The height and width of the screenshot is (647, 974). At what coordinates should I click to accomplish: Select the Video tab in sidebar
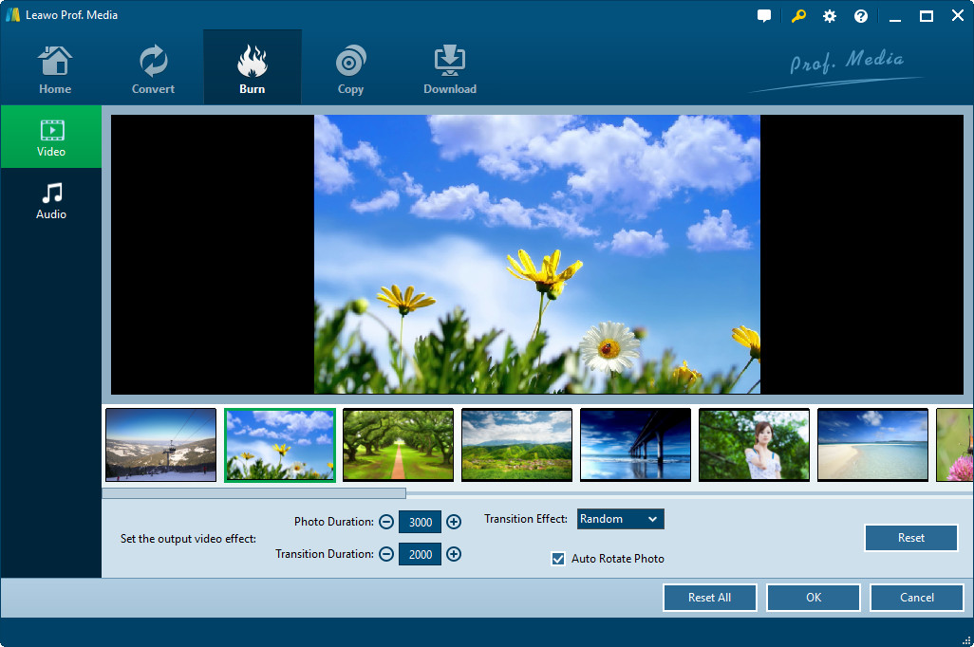tap(51, 137)
